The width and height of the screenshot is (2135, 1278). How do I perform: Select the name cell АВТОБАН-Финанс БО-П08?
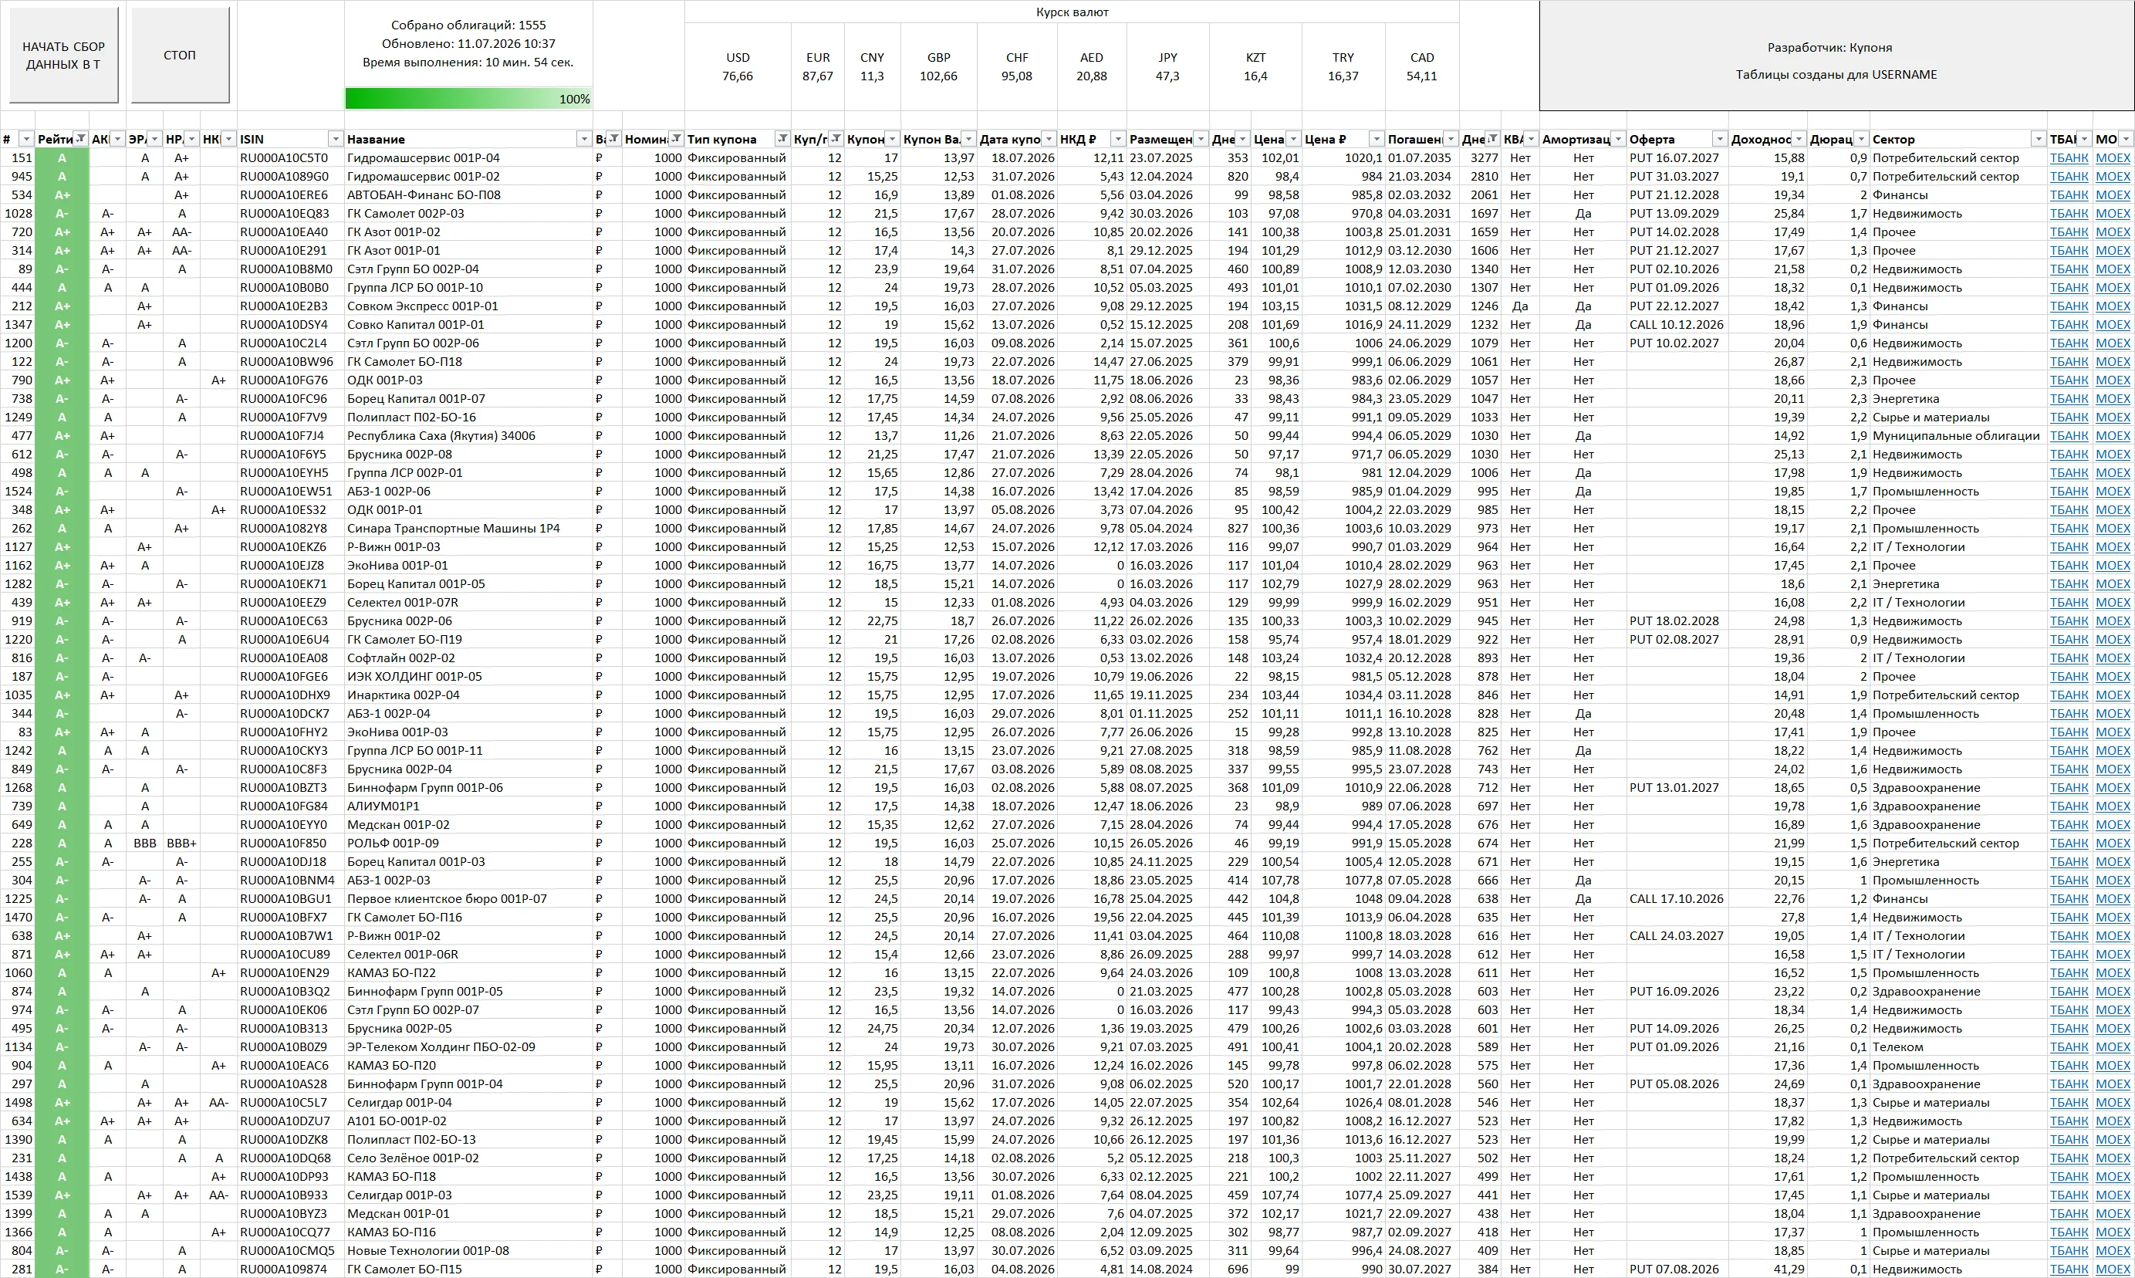[x=468, y=195]
